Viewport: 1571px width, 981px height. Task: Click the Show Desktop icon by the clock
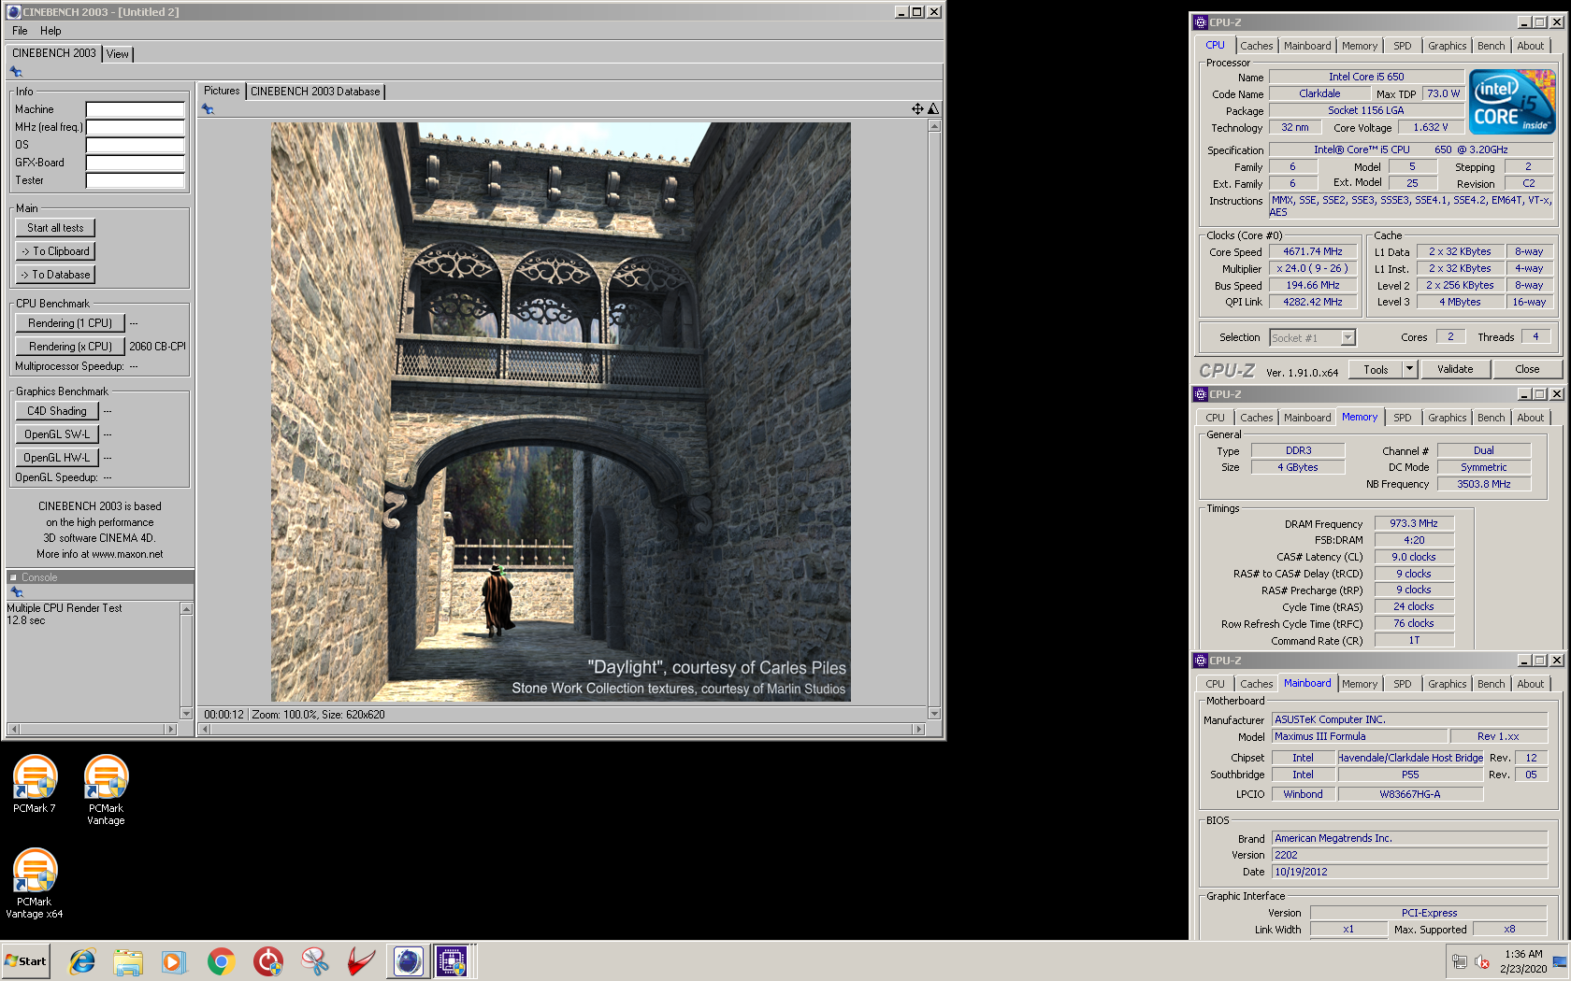click(1559, 961)
